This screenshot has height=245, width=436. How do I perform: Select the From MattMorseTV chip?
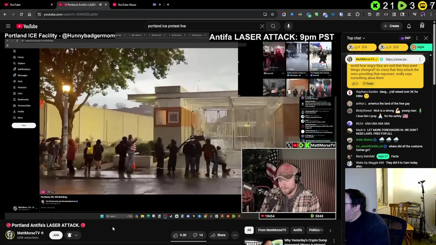click(272, 230)
